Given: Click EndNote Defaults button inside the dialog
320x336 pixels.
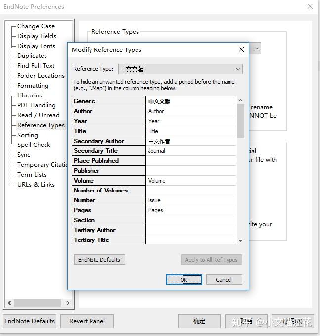Looking at the screenshot, I should (99, 260).
